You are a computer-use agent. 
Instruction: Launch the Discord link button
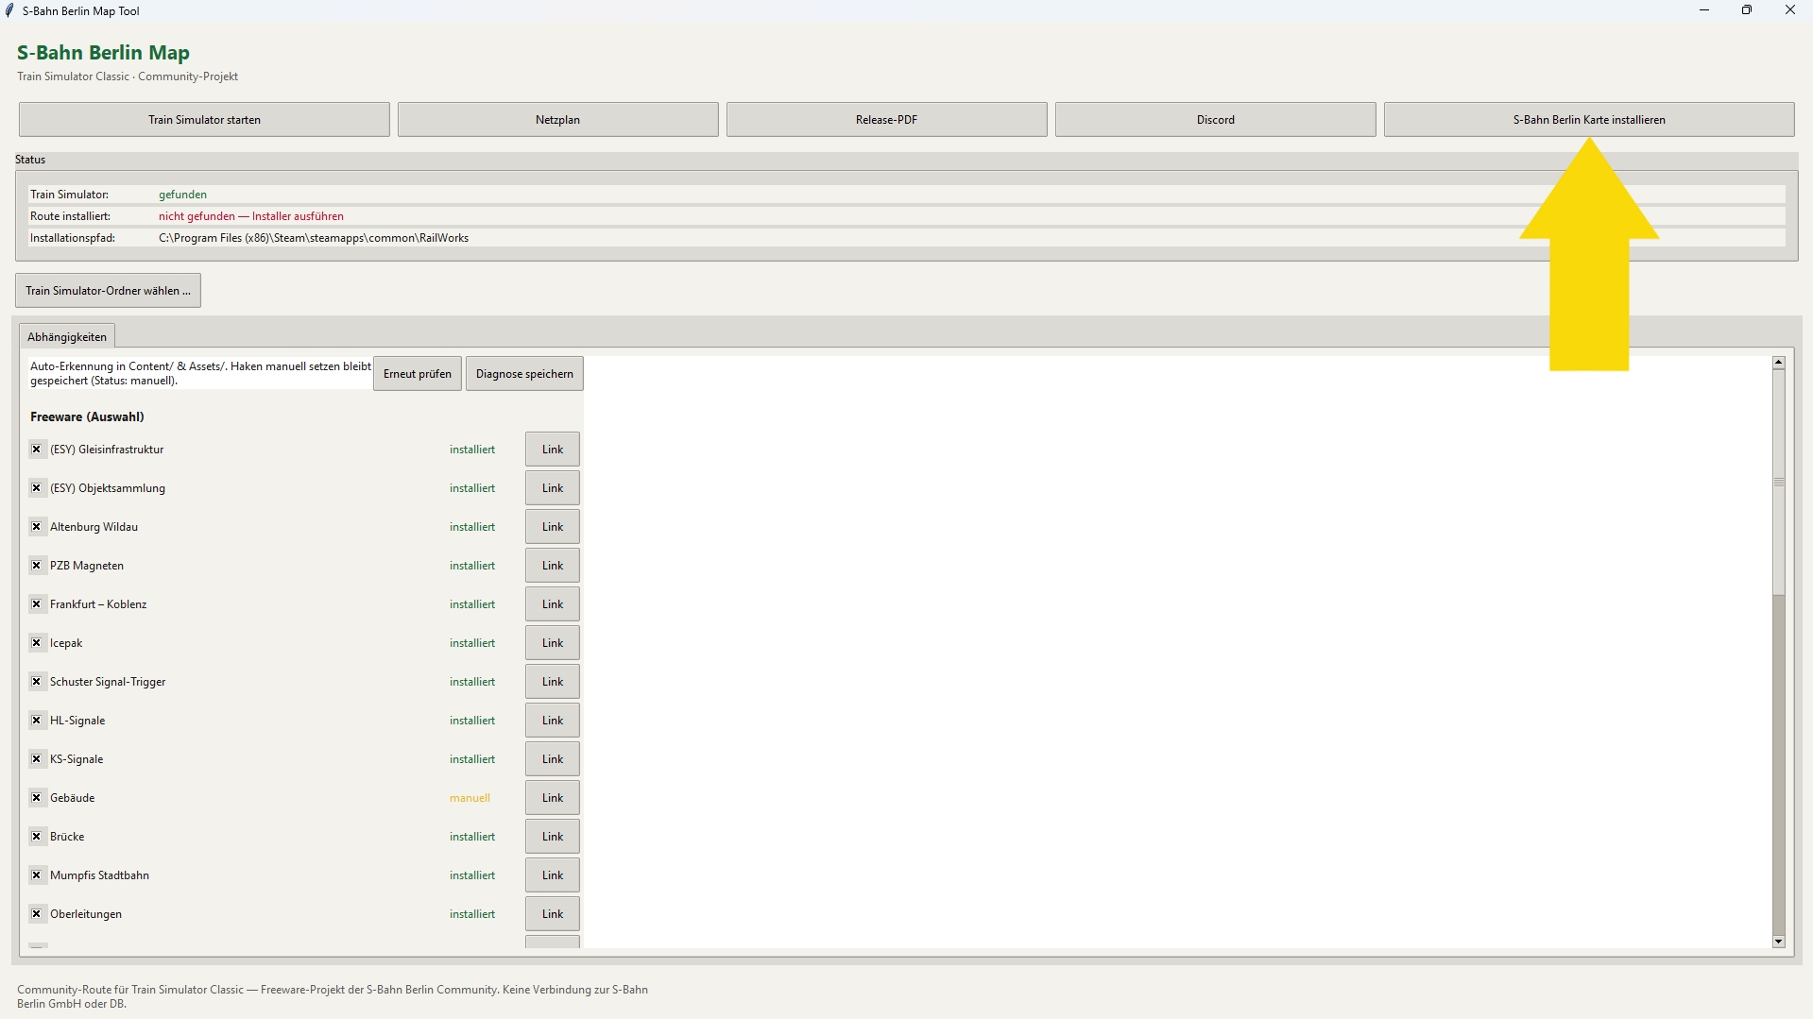point(1215,120)
